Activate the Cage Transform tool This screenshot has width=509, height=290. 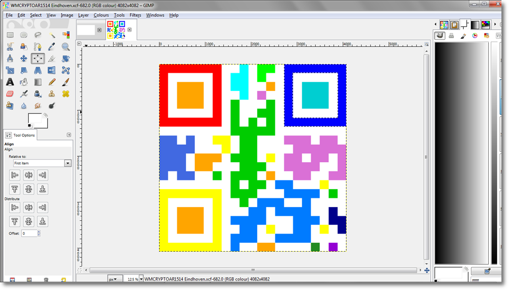click(x=66, y=70)
